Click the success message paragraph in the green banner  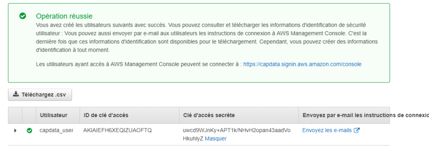pyautogui.click(x=207, y=38)
